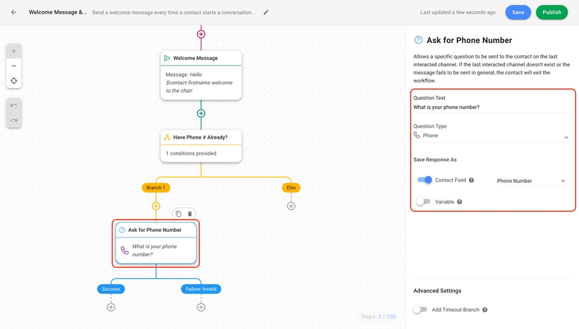
Task: Select the Failure: Invalid branch
Action: pos(201,289)
